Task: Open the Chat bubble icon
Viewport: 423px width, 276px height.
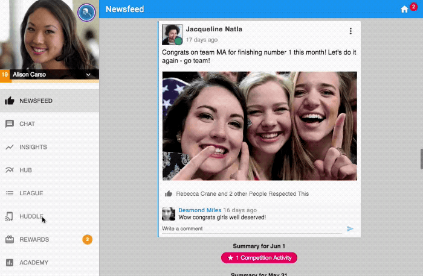Action: tap(10, 124)
